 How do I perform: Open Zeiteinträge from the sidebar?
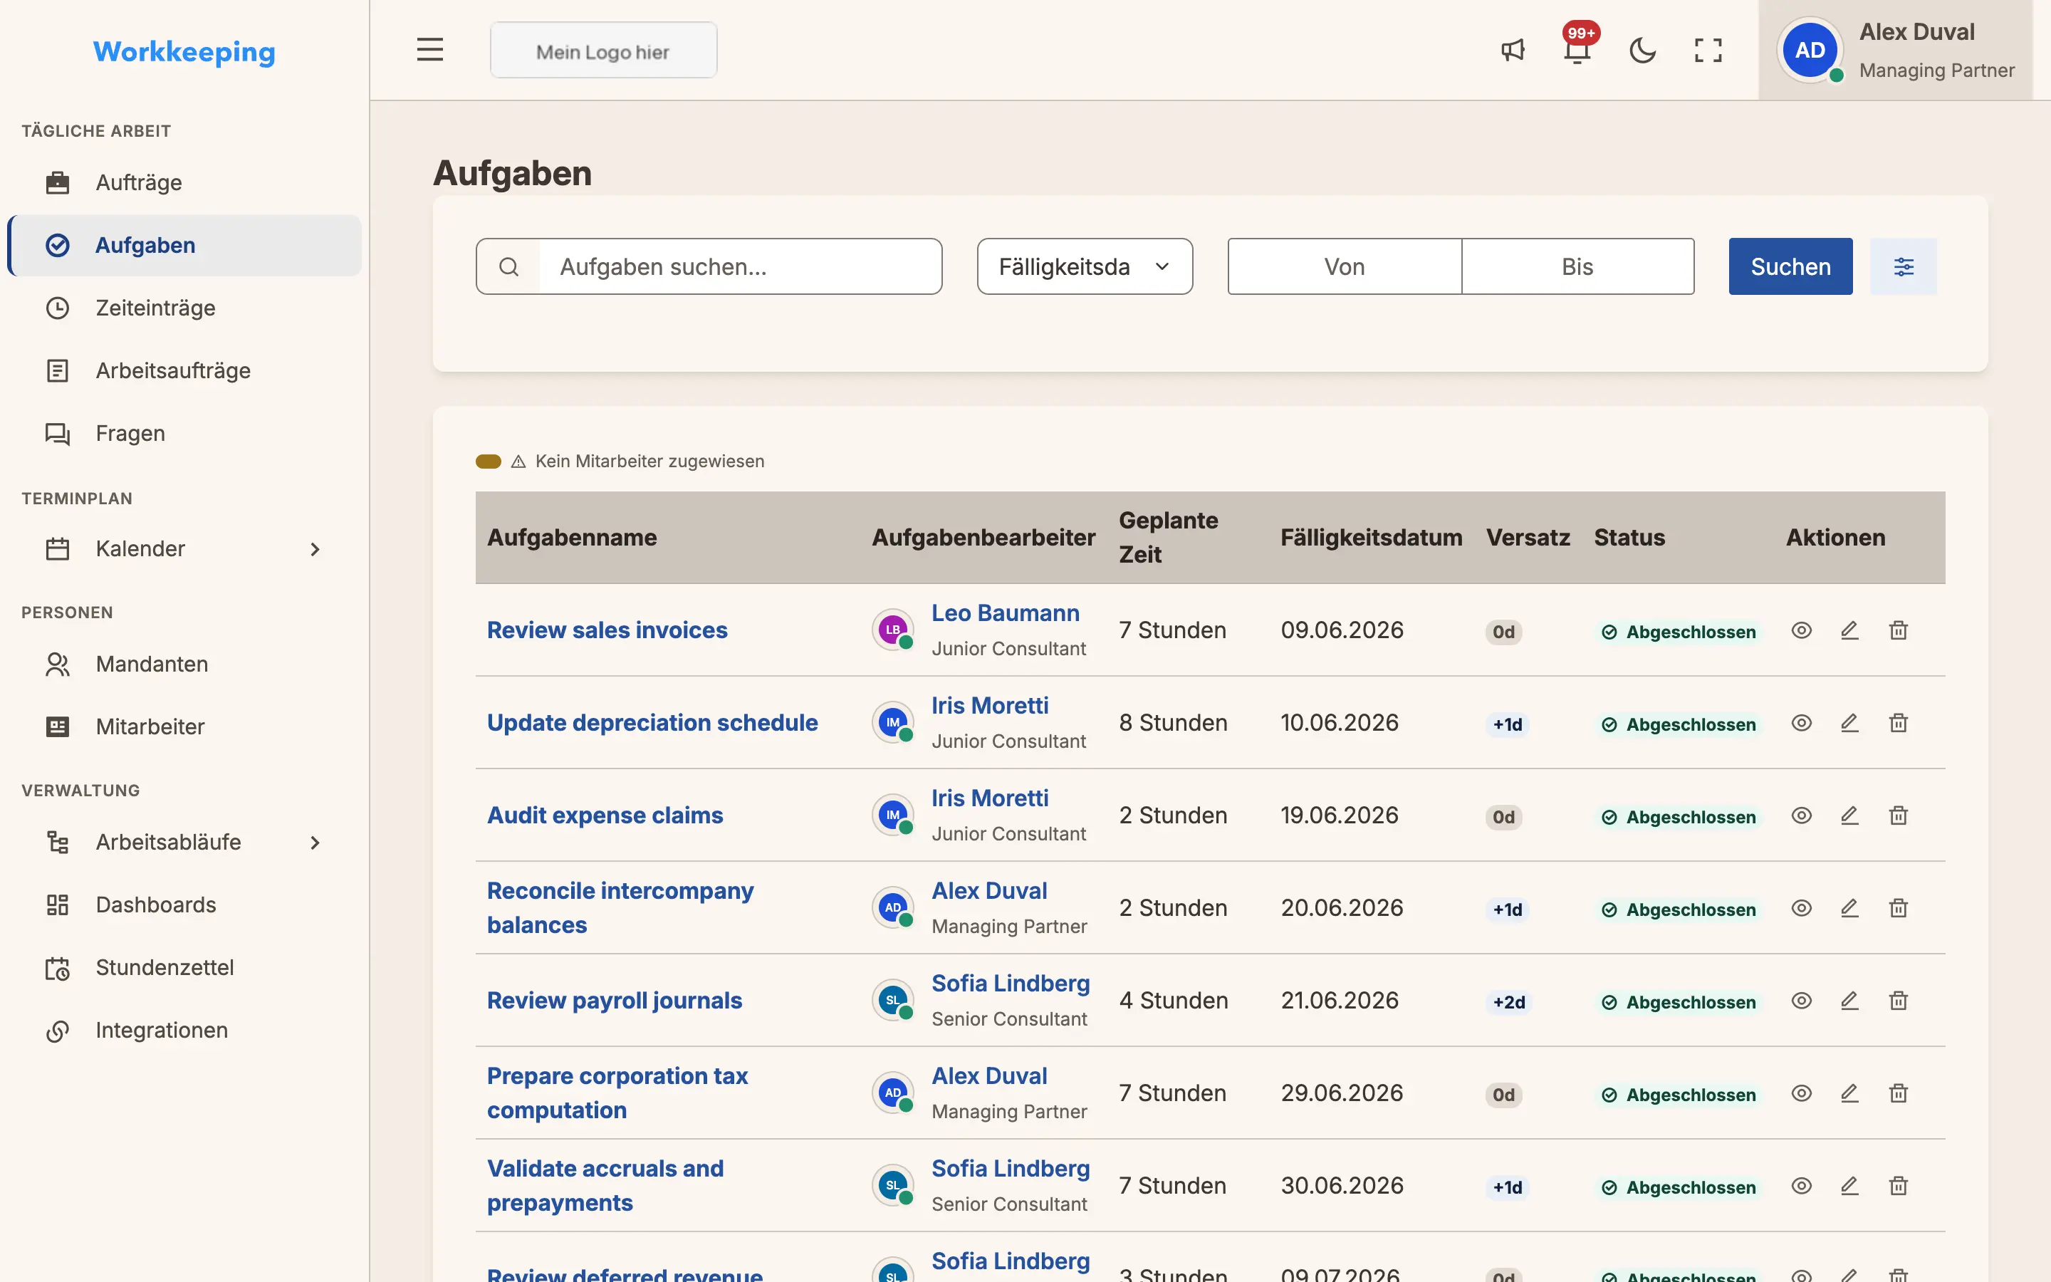click(x=184, y=308)
